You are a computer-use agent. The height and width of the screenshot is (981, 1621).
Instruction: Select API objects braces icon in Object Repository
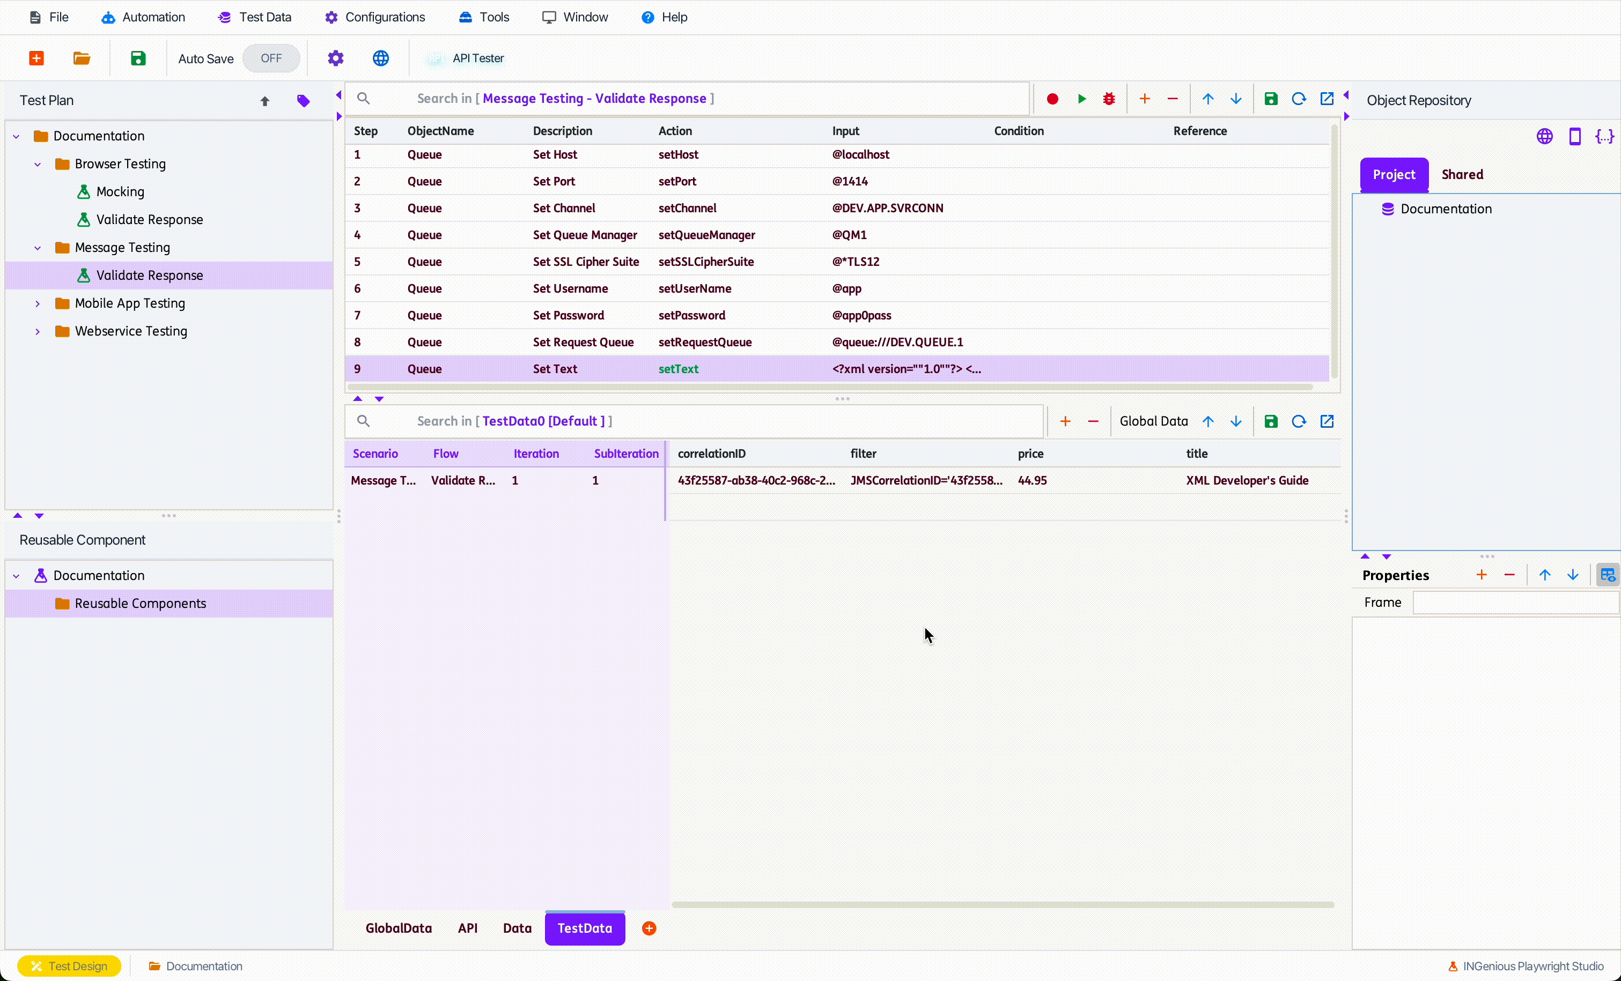pos(1604,136)
